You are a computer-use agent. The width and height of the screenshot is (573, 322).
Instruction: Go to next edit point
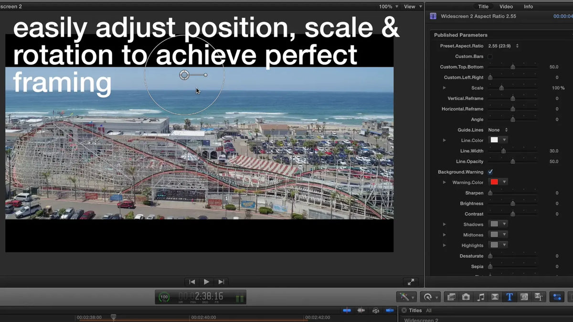pyautogui.click(x=221, y=282)
